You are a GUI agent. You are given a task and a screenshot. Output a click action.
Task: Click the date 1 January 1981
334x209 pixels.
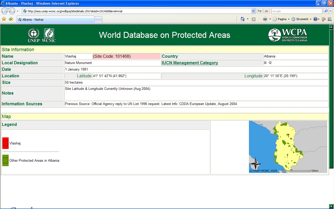[76, 69]
